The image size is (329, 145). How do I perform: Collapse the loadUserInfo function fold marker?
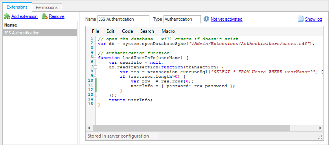tap(95, 58)
